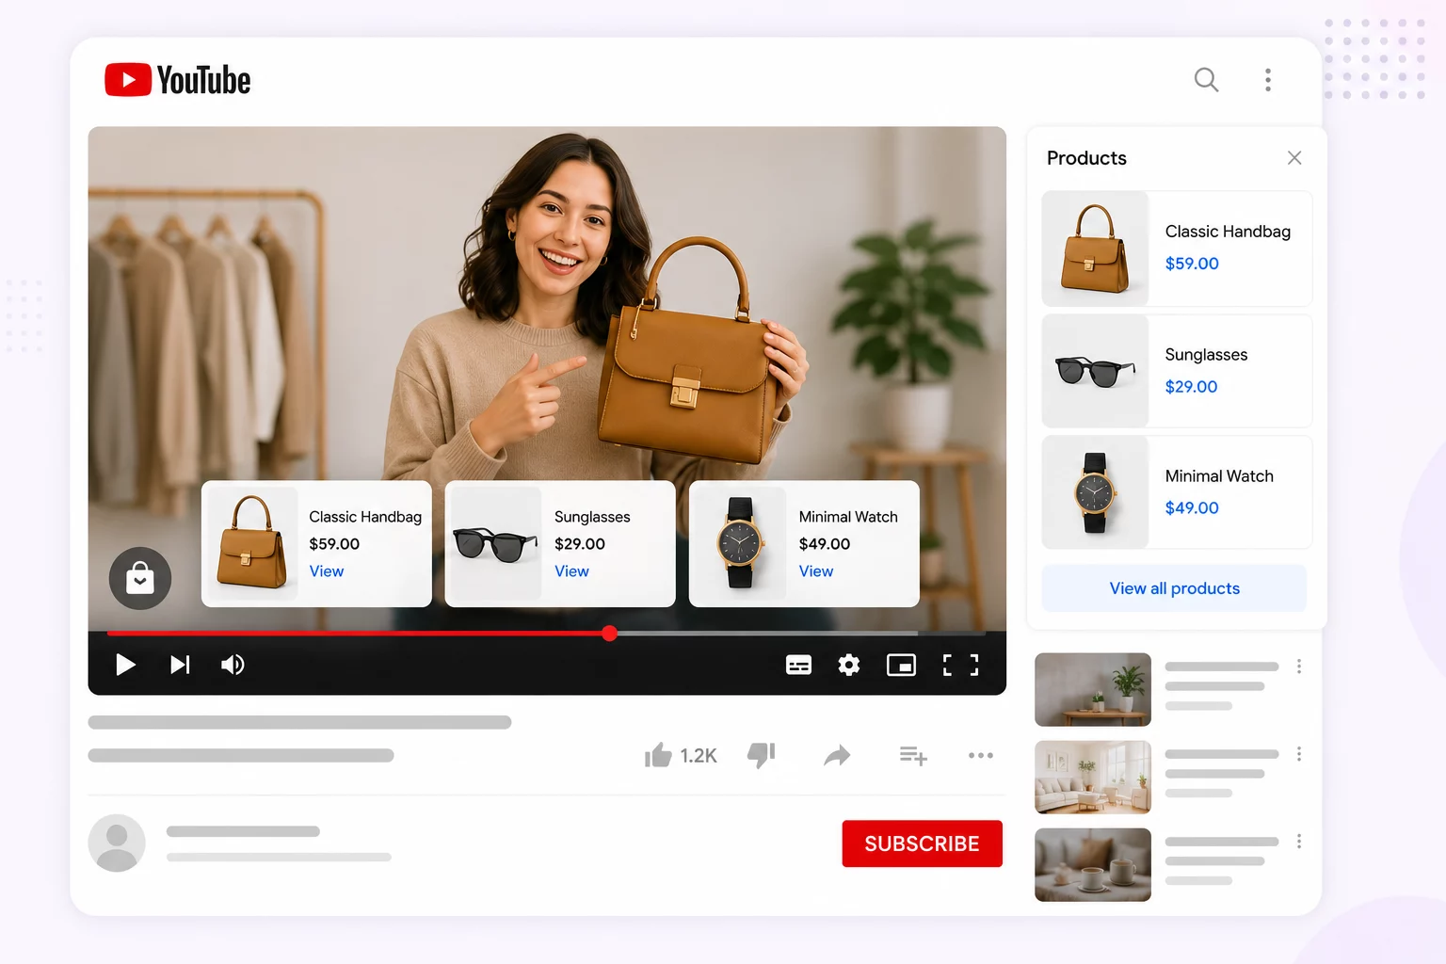The width and height of the screenshot is (1446, 964).
Task: Click the Products panel heading
Action: pos(1086,158)
